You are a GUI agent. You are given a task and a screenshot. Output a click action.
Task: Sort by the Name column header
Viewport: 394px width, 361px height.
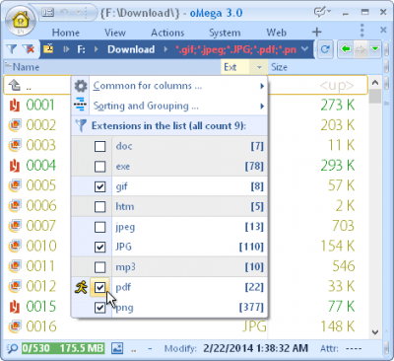[112, 67]
